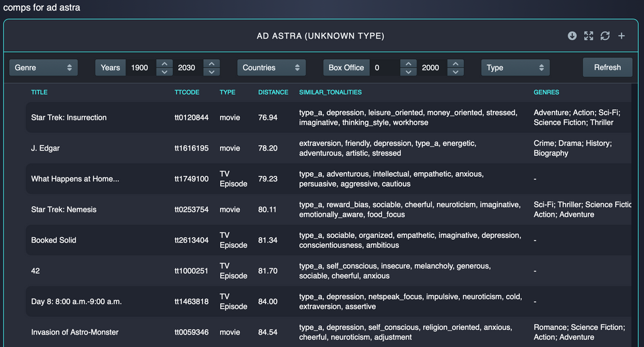Viewport: 644px width, 347px height.
Task: Sort by the TITLE column header
Action: (x=39, y=92)
